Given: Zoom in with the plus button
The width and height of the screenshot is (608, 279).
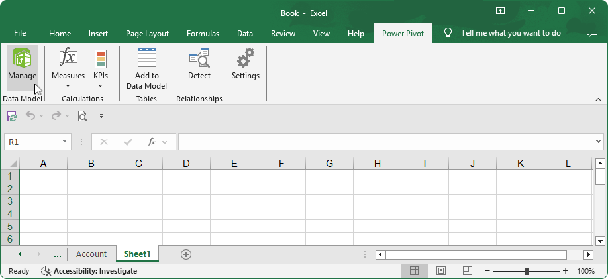Looking at the screenshot, I should tap(566, 271).
